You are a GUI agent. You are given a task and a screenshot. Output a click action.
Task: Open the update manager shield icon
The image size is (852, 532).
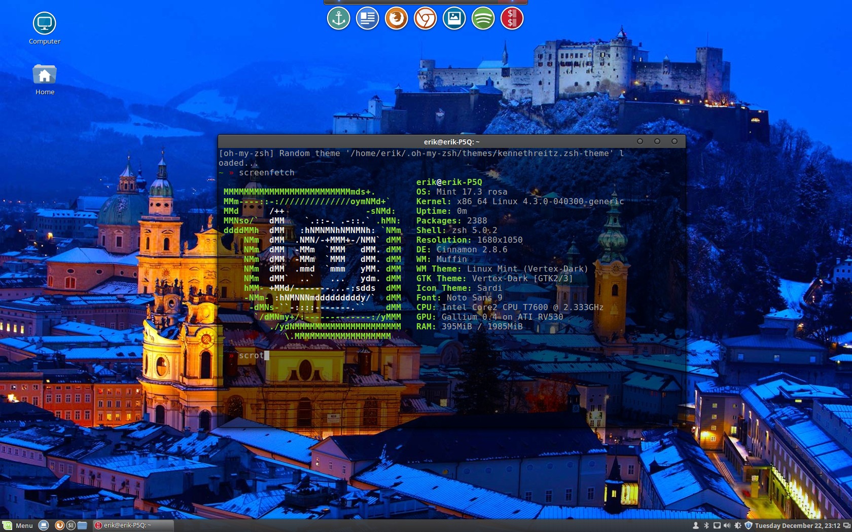[748, 525]
